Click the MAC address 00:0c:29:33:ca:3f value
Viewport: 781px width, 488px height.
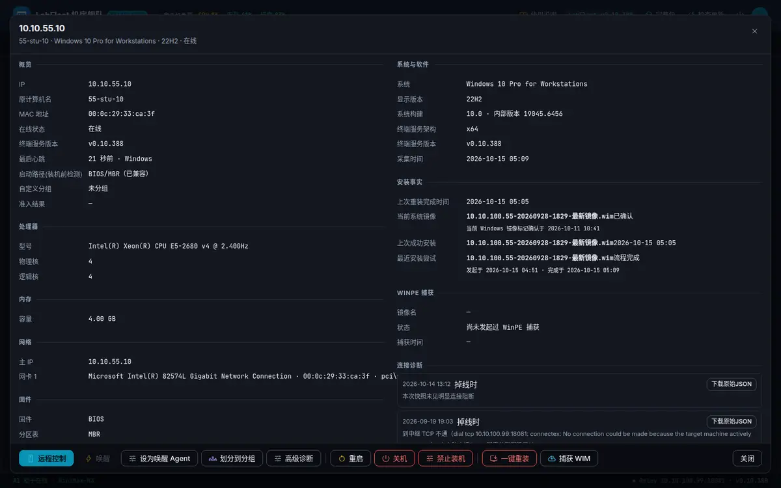[x=122, y=114]
